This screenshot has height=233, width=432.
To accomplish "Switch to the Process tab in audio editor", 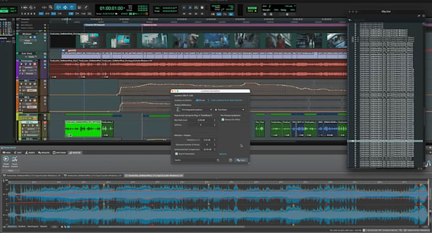I will click(44, 153).
